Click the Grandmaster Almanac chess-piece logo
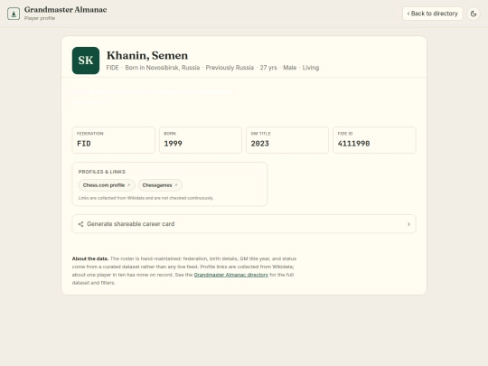 click(x=14, y=14)
